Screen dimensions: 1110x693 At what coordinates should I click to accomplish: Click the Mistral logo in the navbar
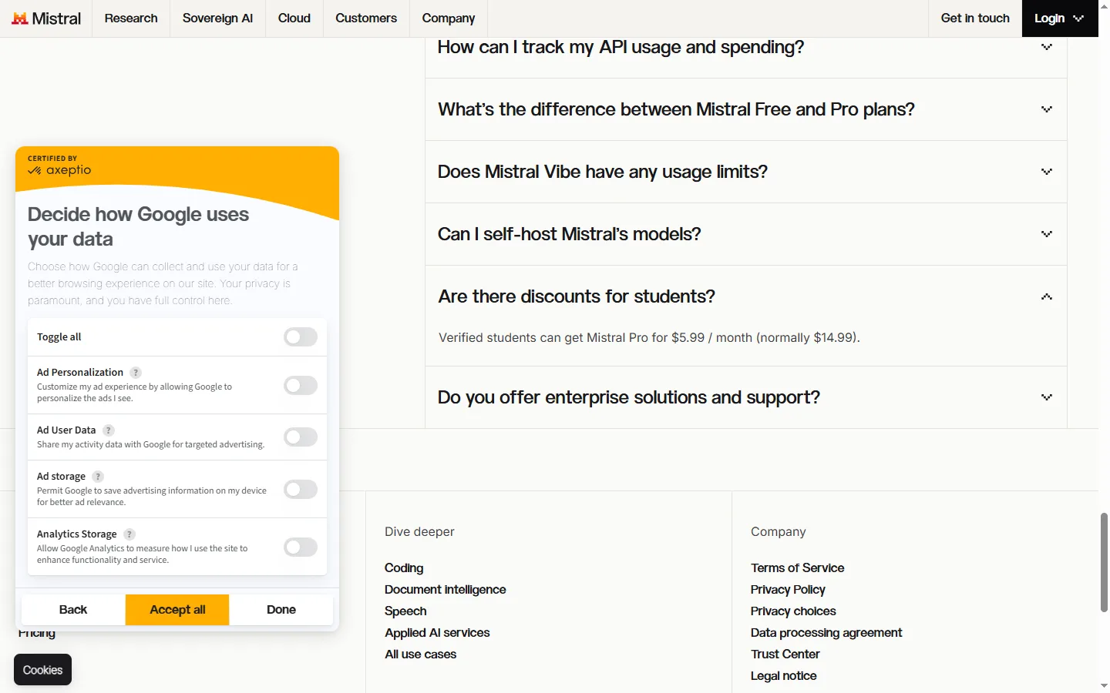(x=46, y=18)
